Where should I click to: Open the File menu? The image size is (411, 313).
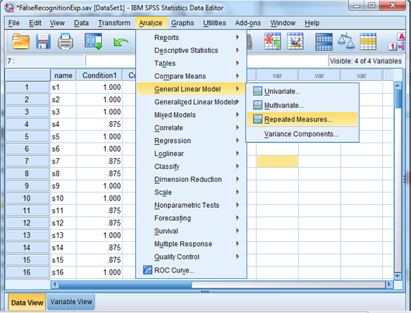coord(14,23)
